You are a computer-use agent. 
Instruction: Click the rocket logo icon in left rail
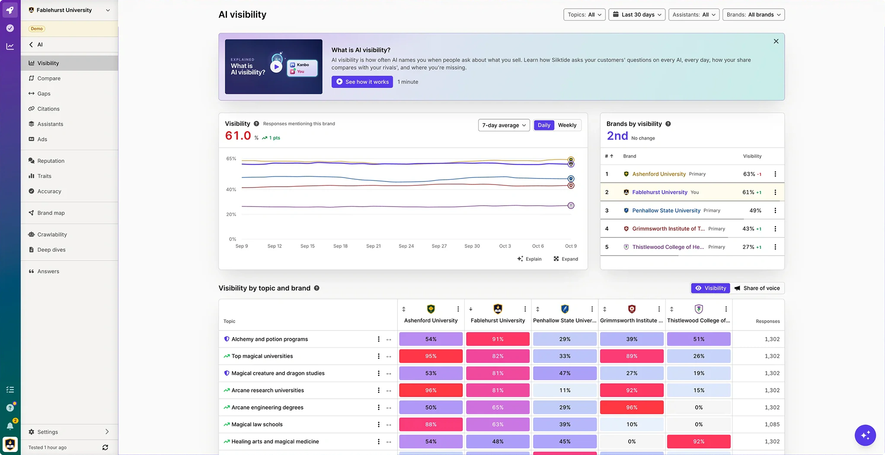pos(10,10)
